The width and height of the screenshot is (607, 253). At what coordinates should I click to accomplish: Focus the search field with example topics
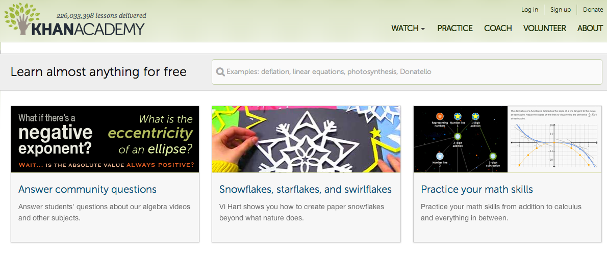click(407, 72)
